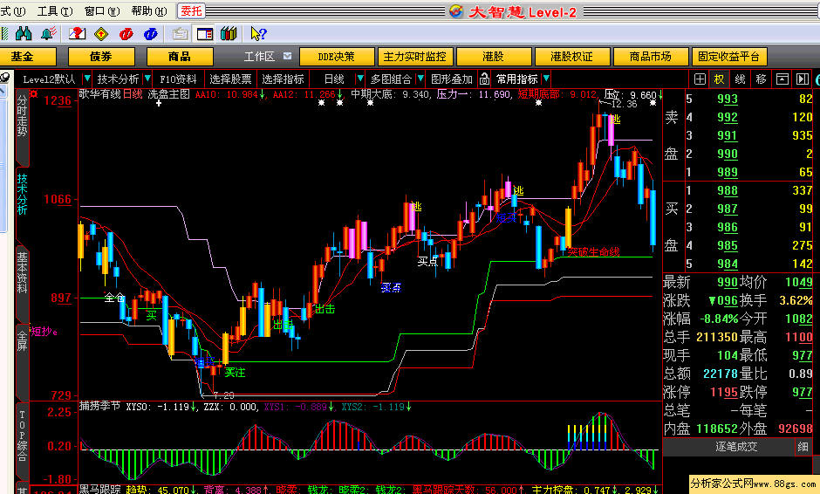Image resolution: width=820 pixels, height=494 pixels.
Task: Click the DDE决策 button
Action: click(337, 57)
